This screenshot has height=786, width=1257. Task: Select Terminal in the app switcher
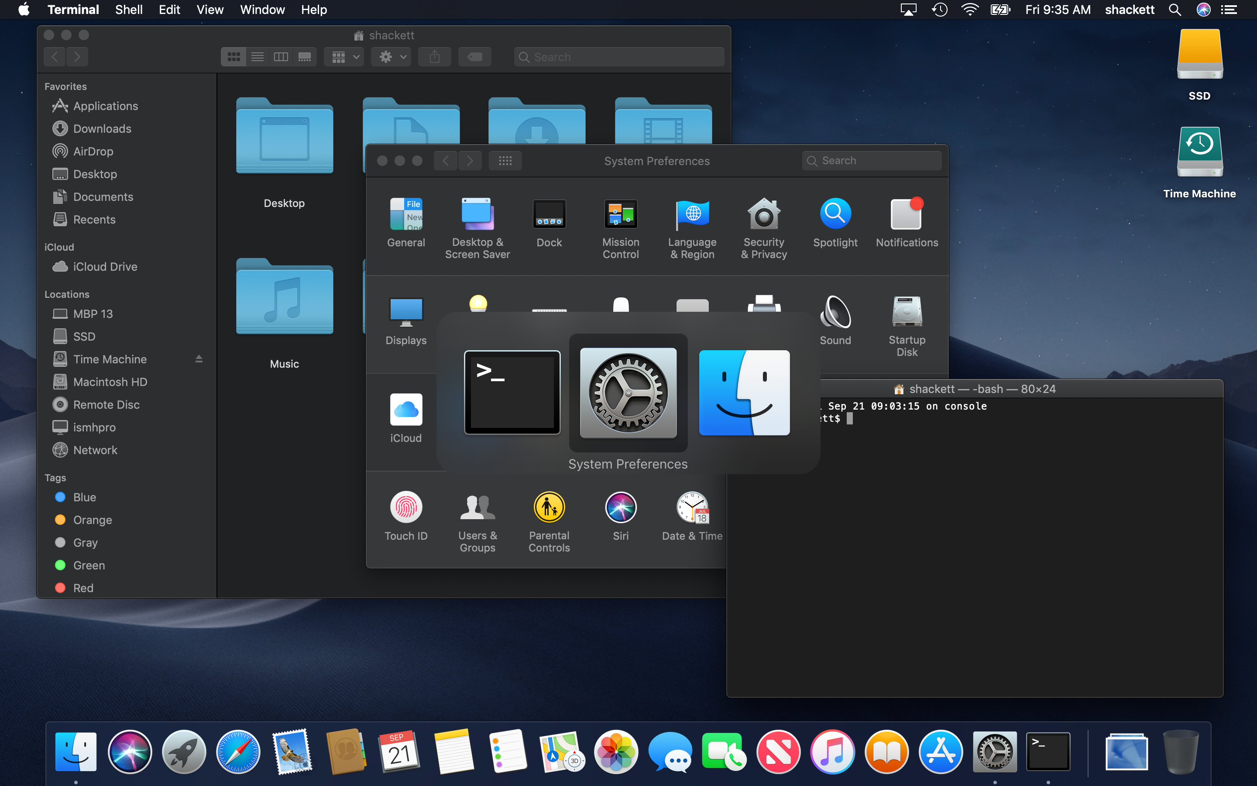[x=512, y=393]
